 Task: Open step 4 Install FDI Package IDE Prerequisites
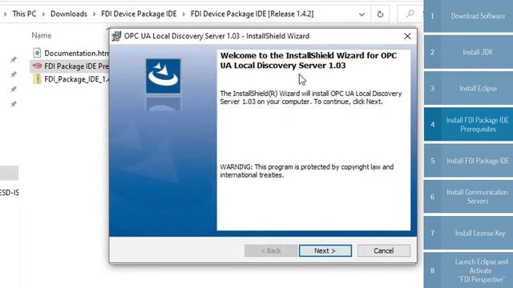[468, 125]
